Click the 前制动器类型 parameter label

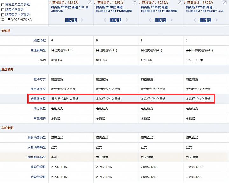(x=37, y=137)
